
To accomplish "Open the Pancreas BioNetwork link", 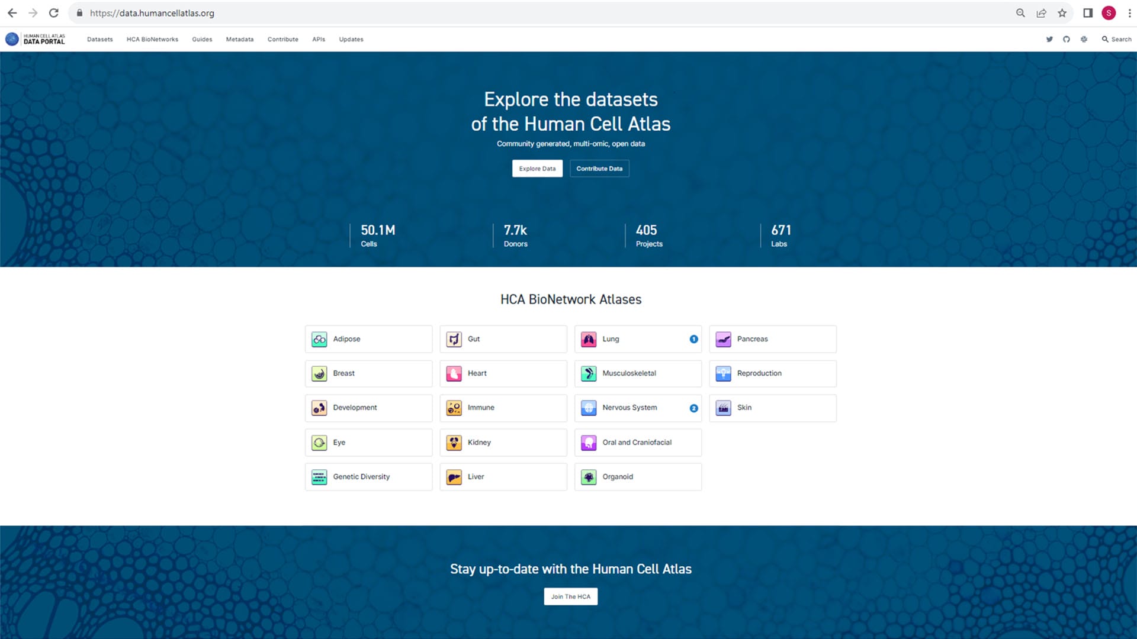I will 773,340.
